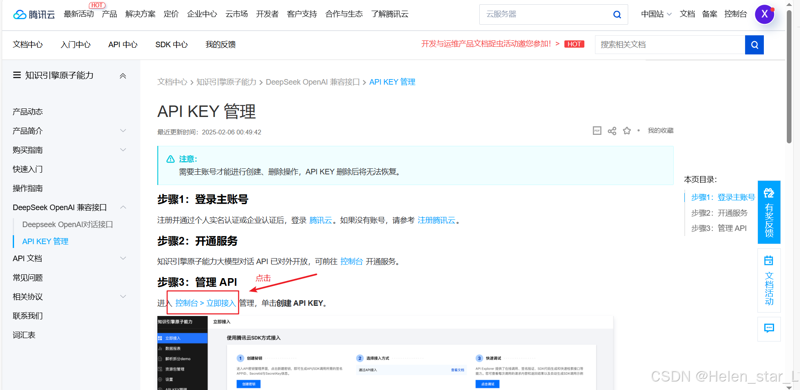The width and height of the screenshot is (800, 390).
Task: Click breadcrumb 文档中心
Action: 172,82
